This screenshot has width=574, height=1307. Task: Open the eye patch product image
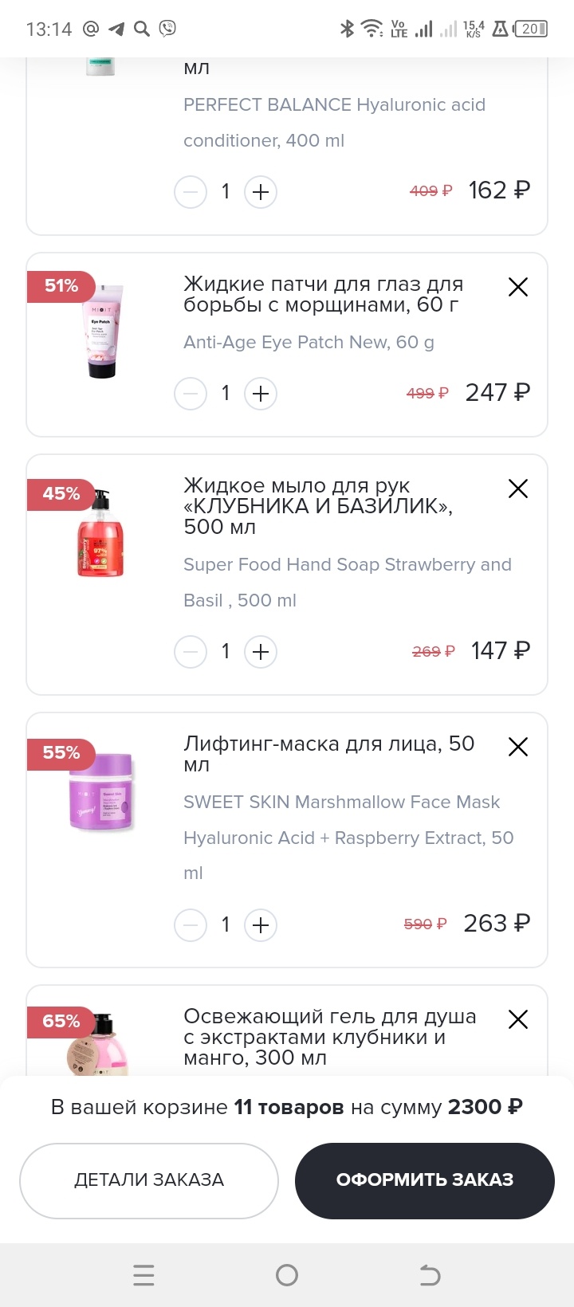[102, 332]
